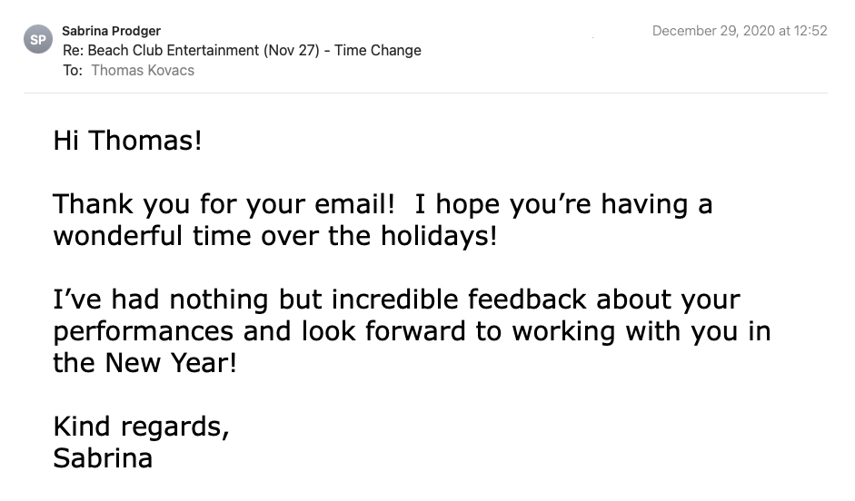Image resolution: width=855 pixels, height=501 pixels.
Task: Click "(Nov 27)" in the subject line
Action: click(292, 51)
